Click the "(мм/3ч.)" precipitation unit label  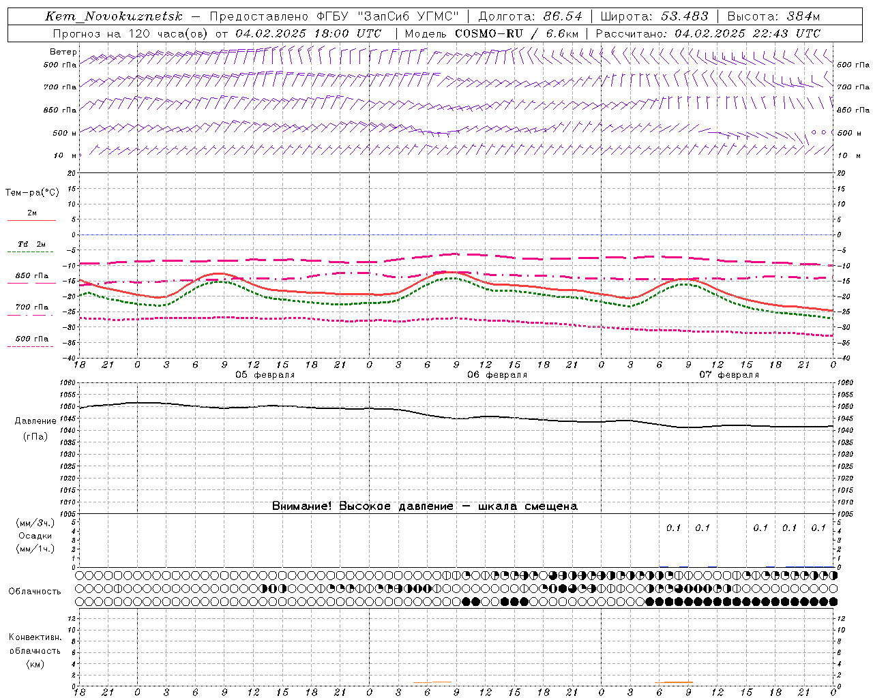click(x=35, y=523)
